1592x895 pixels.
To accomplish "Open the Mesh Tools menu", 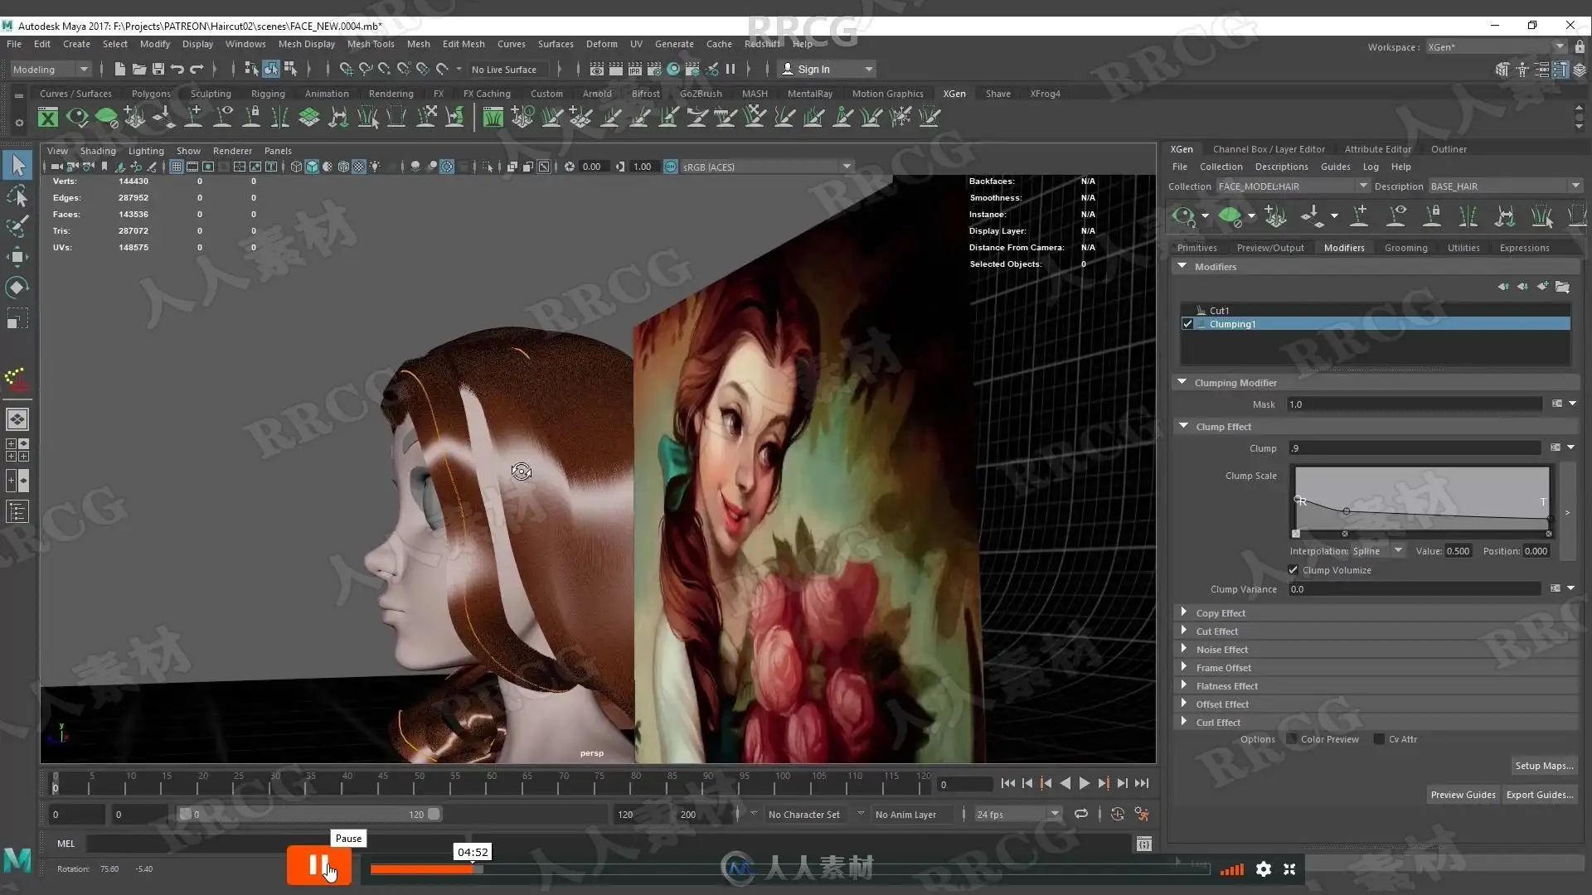I will [x=370, y=44].
